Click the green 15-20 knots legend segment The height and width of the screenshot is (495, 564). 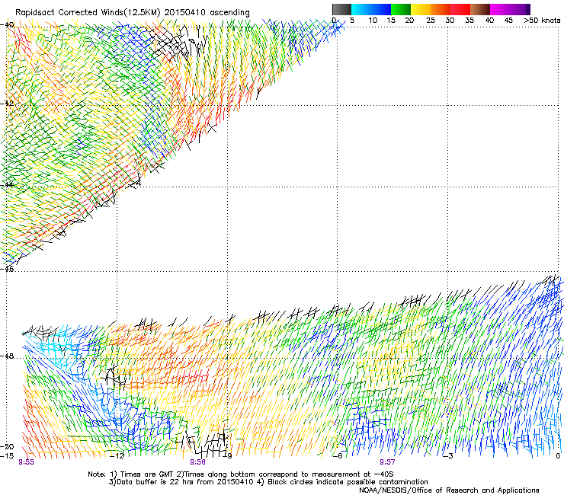[401, 9]
